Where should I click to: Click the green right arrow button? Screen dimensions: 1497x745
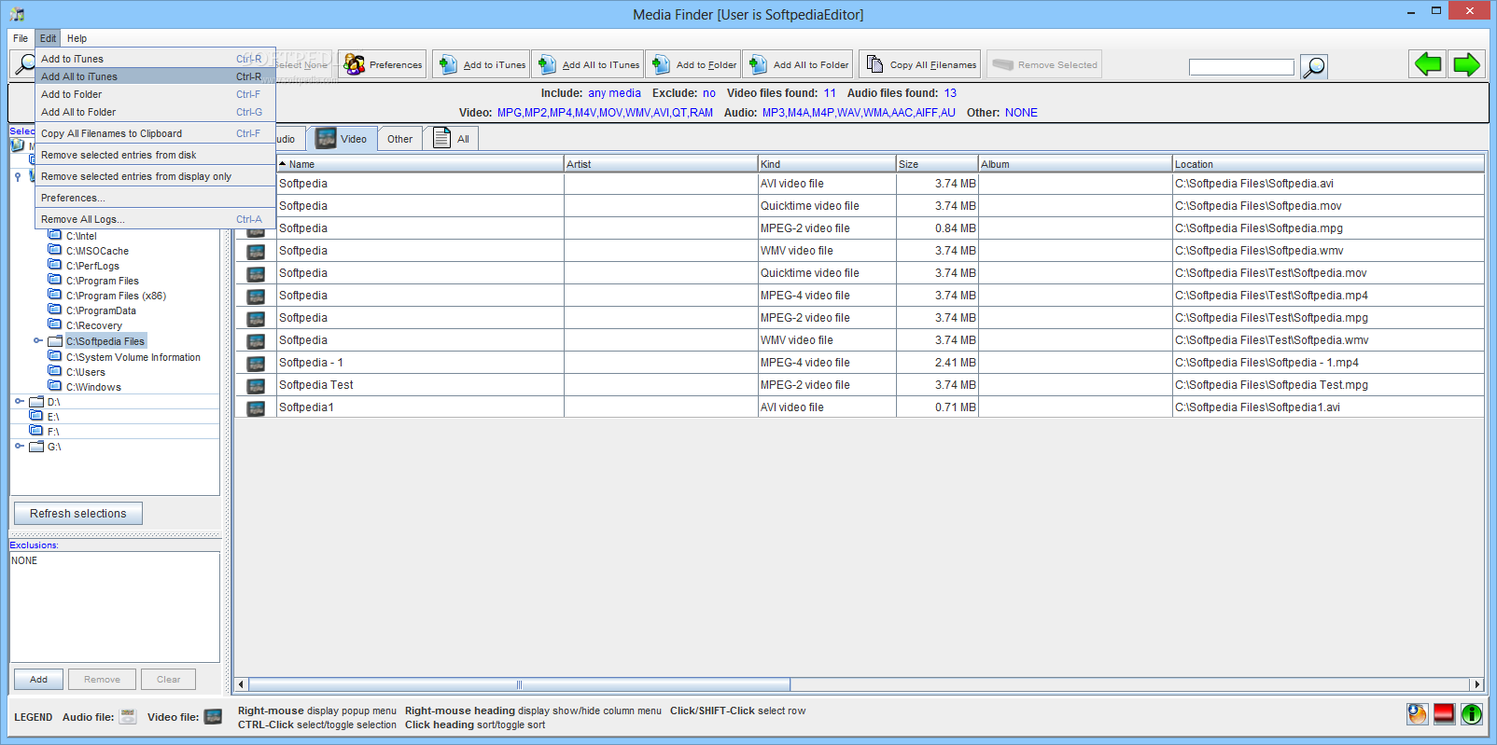[x=1466, y=64]
